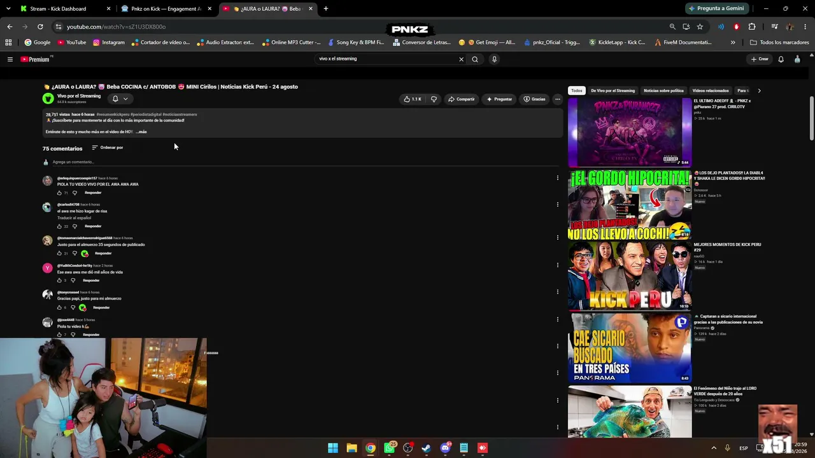Click the YouTube Premium logo
Screen dimensions: 815x458
(x=36, y=59)
